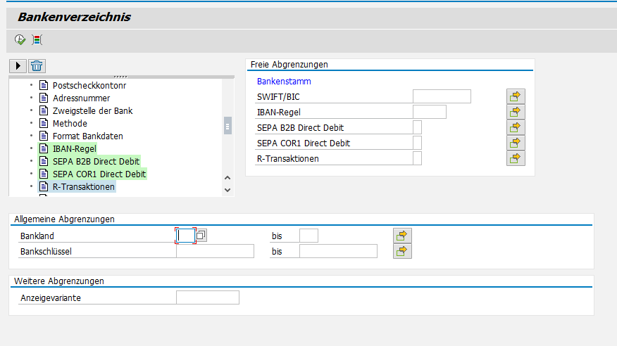Open multiple selection for Bankland

tap(402, 236)
